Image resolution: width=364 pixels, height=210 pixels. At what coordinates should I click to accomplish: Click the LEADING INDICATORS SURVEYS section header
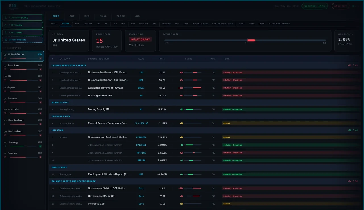tap(69, 65)
